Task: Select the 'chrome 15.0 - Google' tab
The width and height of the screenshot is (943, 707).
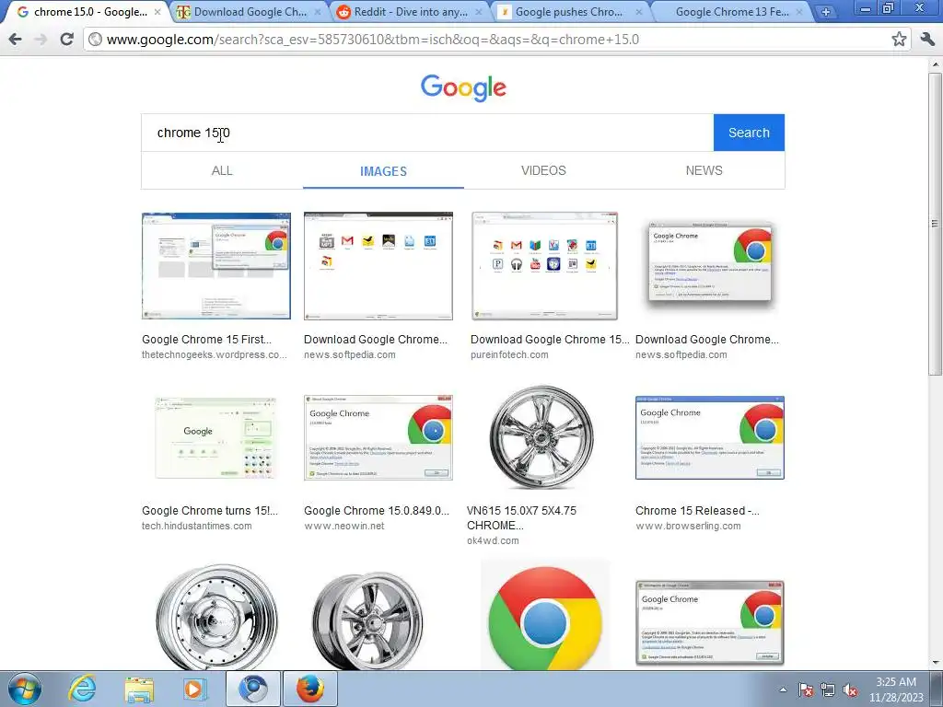Action: [90, 11]
